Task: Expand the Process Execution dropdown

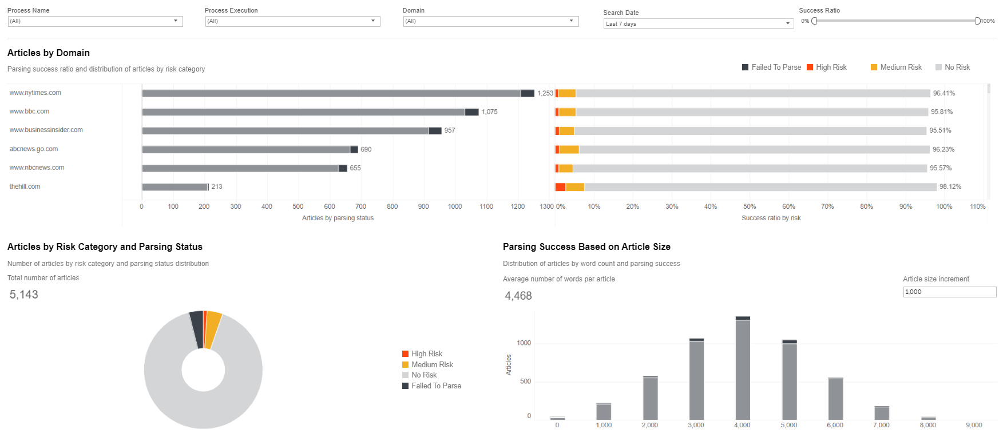Action: [292, 21]
